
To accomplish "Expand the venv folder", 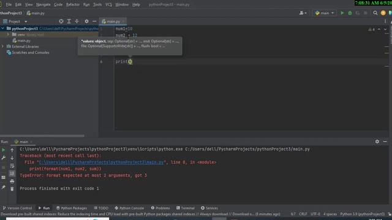I will [x=8, y=34].
